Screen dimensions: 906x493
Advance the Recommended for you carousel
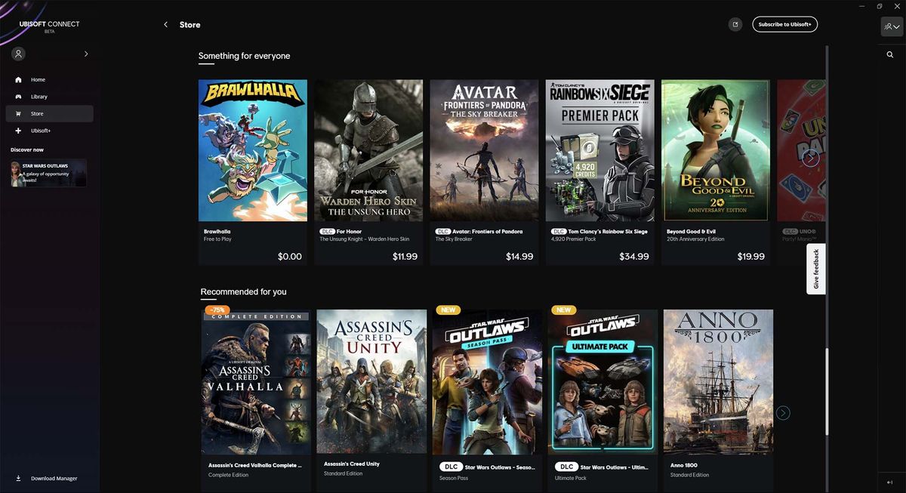(782, 412)
